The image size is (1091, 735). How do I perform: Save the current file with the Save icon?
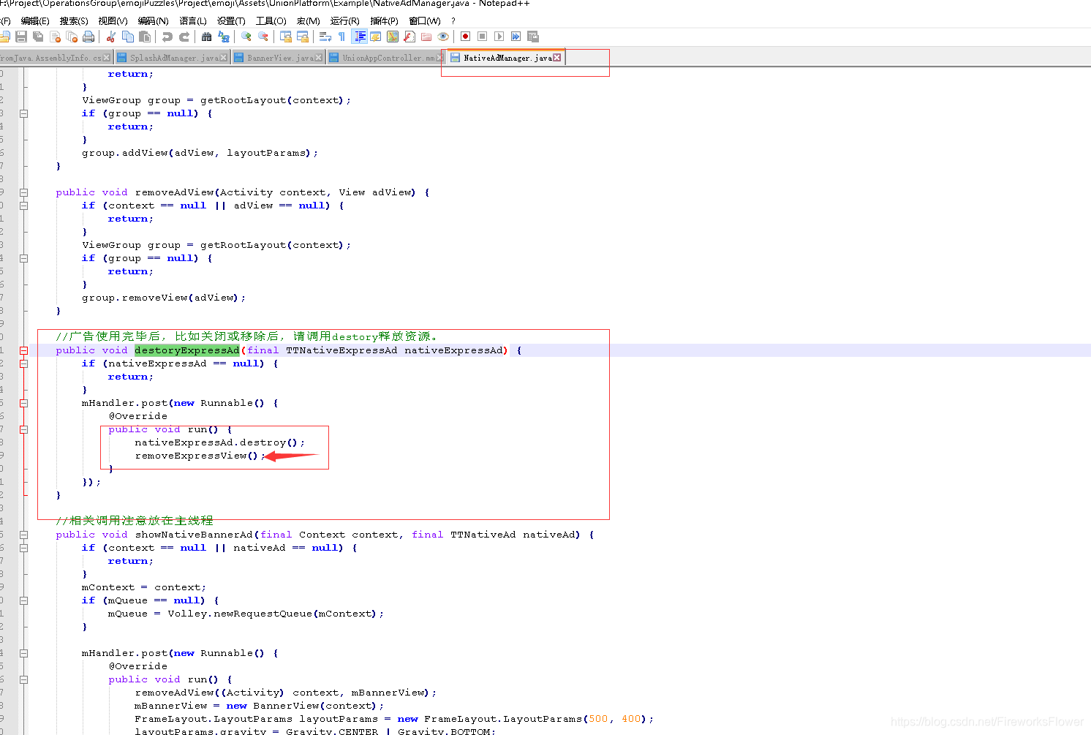coord(21,37)
